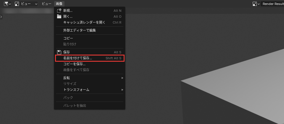Select 保存 menu entry
This screenshot has height=124, width=284.
point(89,52)
